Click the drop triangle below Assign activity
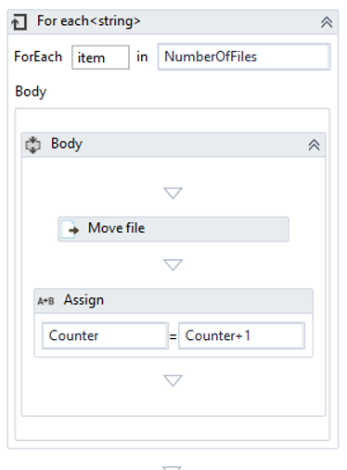 tap(173, 381)
